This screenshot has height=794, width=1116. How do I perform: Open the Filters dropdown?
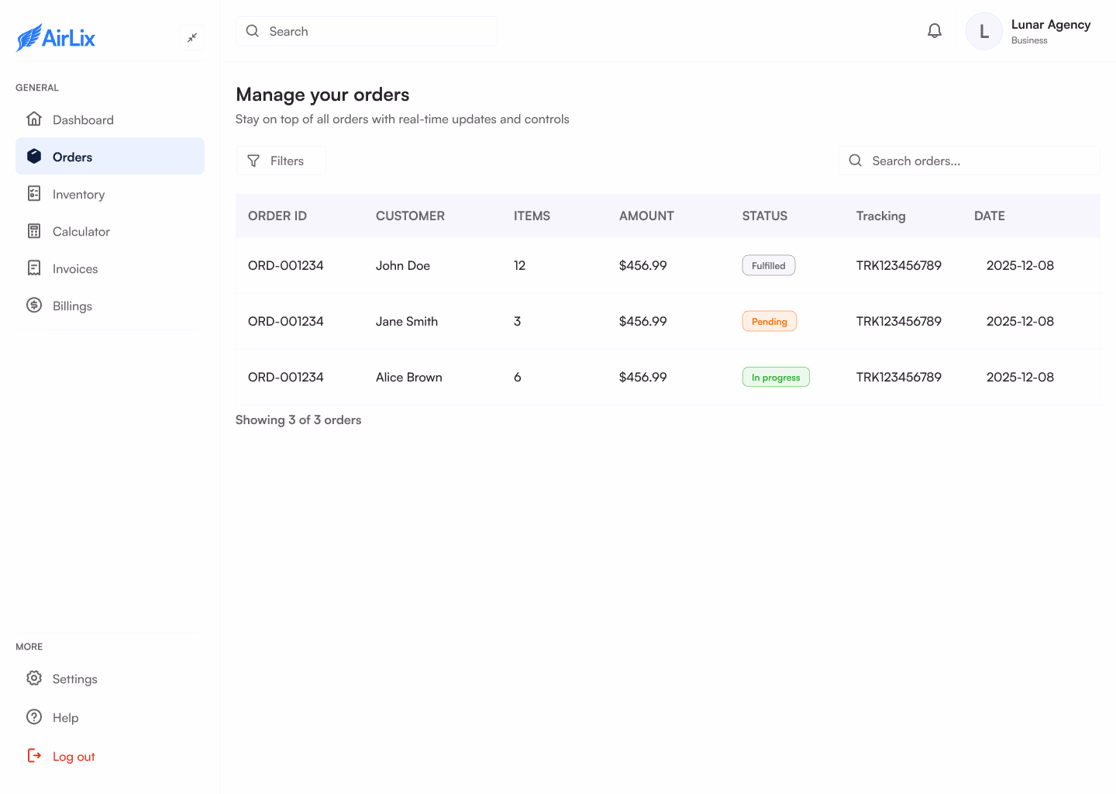coord(281,160)
